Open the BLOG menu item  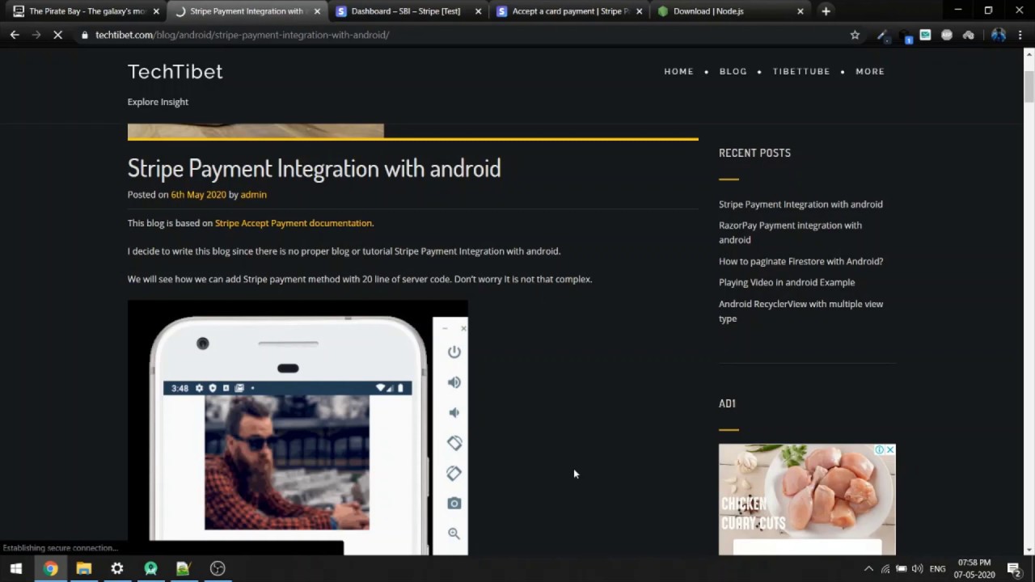[733, 71]
